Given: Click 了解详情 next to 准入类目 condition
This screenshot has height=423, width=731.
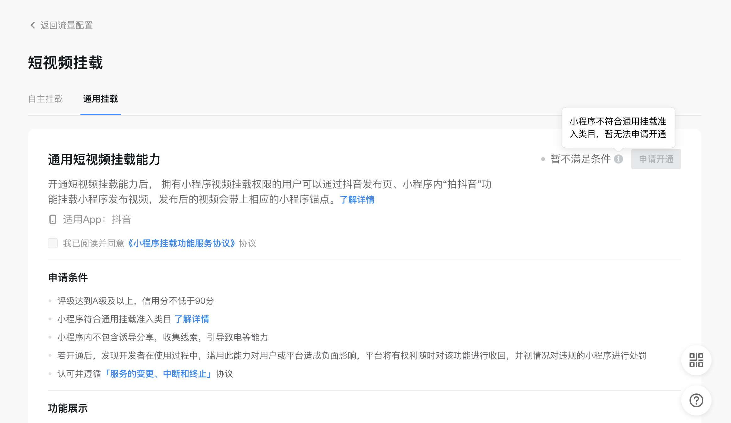Looking at the screenshot, I should (x=192, y=319).
